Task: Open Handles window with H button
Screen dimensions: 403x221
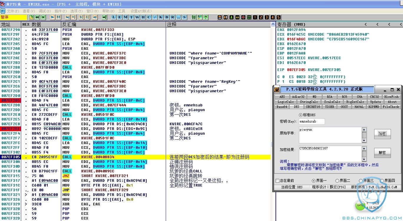Action: coord(143,17)
